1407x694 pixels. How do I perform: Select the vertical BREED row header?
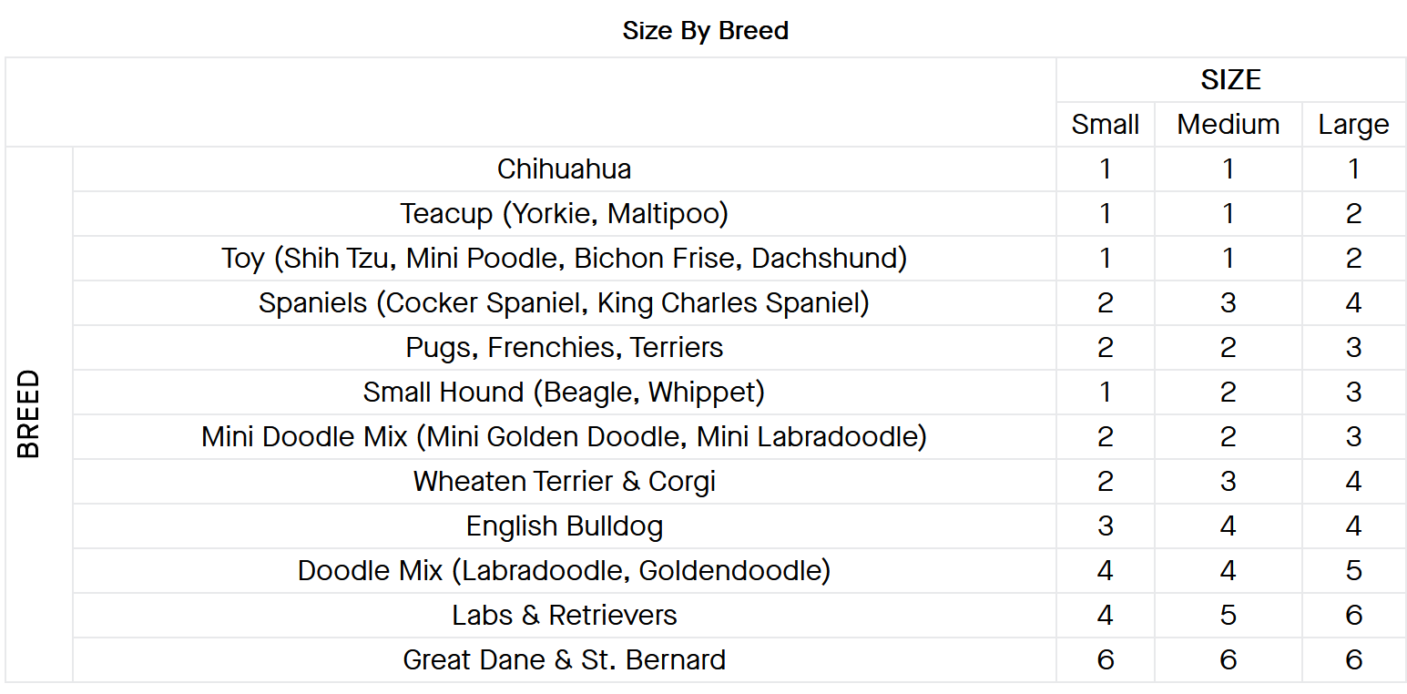click(29, 414)
